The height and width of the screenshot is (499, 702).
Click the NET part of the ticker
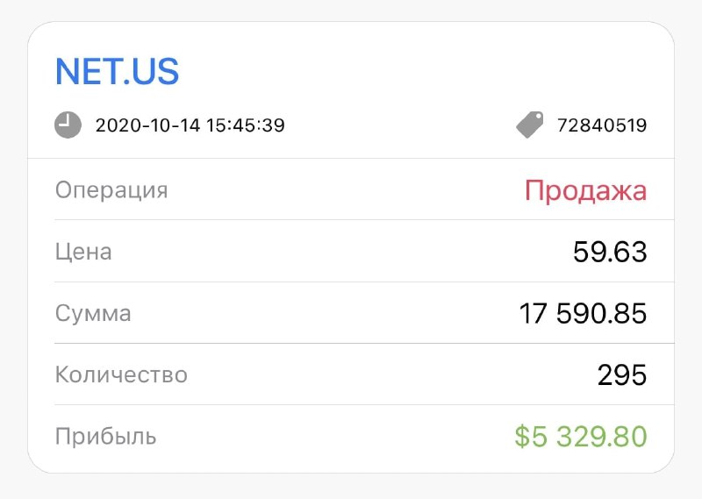[x=87, y=72]
